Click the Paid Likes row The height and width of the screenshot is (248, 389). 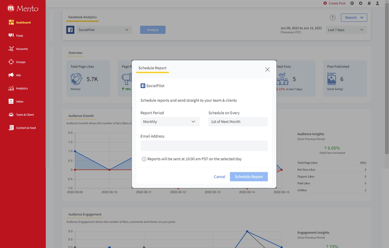(x=332, y=183)
